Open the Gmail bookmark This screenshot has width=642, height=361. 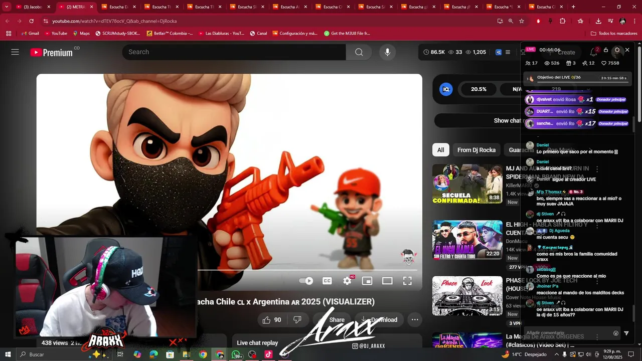point(30,34)
